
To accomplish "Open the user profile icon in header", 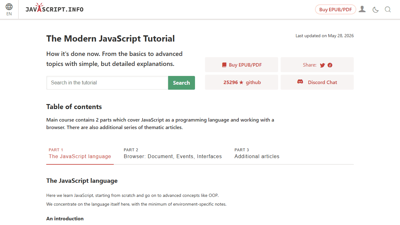I will tap(362, 9).
